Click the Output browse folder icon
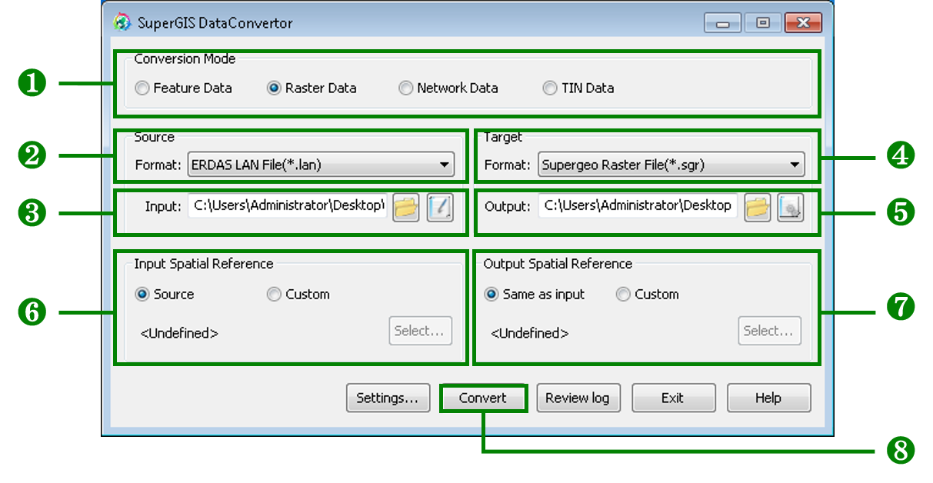 point(757,207)
